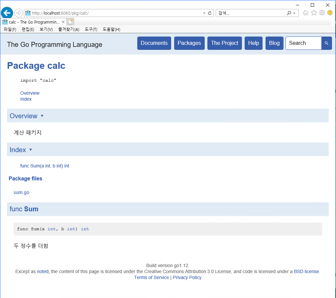
Task: Open the favorites star icon
Action: click(x=314, y=13)
